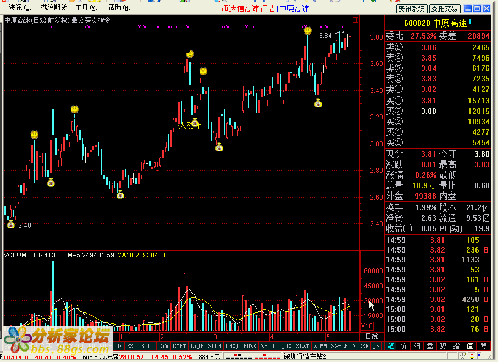The image size is (498, 362).
Task: Open the 港股期货 menu
Action: tap(53, 8)
